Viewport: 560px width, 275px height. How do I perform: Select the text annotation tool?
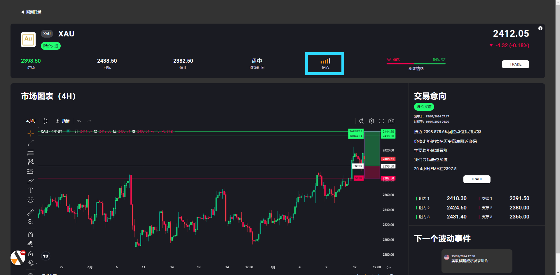tap(30, 190)
